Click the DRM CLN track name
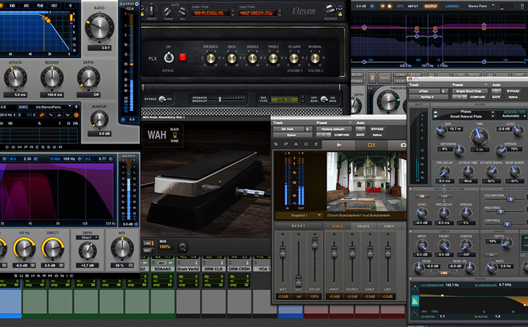528x327 pixels. click(x=213, y=269)
